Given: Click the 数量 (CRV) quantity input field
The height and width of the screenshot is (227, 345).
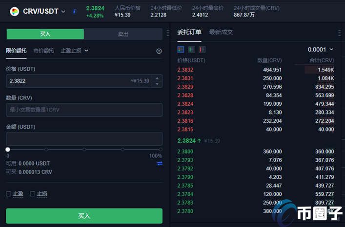Looking at the screenshot, I should tap(84, 110).
